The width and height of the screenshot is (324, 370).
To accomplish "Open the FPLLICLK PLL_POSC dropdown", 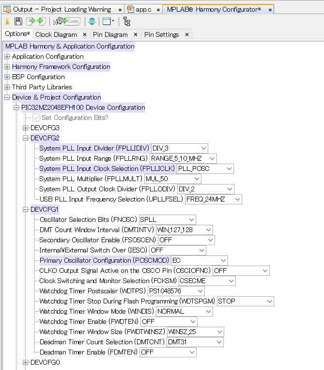I will click(x=205, y=168).
